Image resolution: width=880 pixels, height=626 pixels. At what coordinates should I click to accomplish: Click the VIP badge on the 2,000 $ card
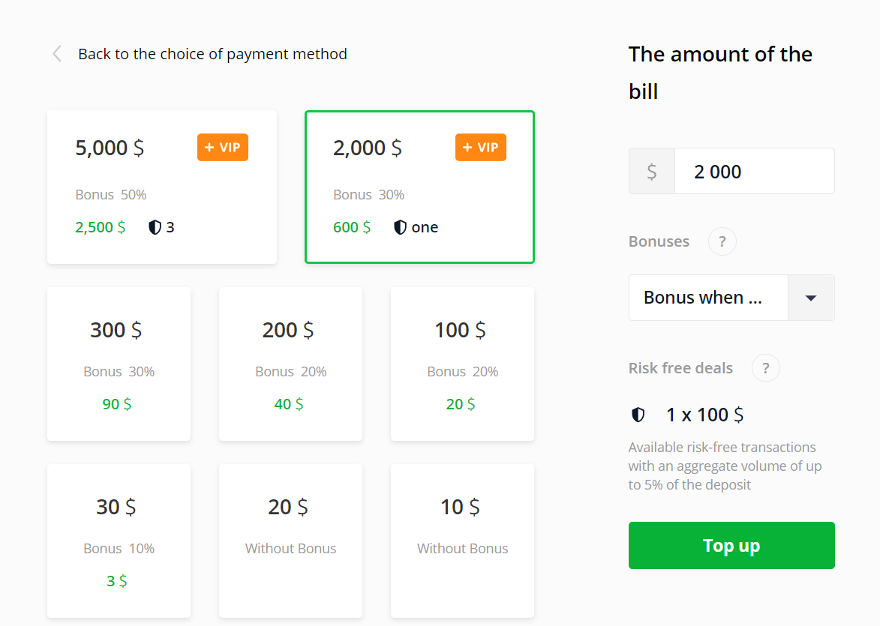481,148
